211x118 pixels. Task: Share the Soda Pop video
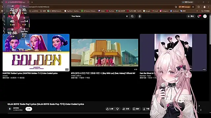coord(126,109)
